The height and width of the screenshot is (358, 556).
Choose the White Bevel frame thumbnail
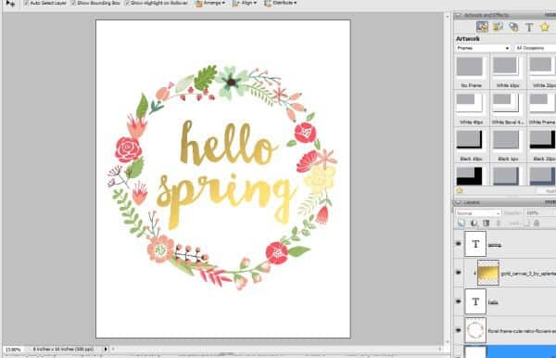coord(506,104)
